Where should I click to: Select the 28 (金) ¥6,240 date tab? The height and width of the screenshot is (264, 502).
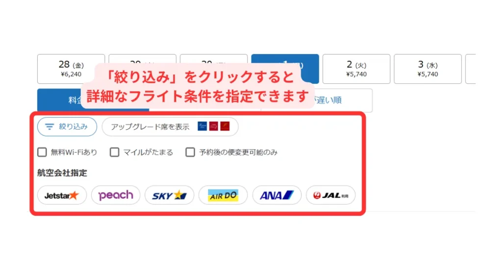pos(71,69)
